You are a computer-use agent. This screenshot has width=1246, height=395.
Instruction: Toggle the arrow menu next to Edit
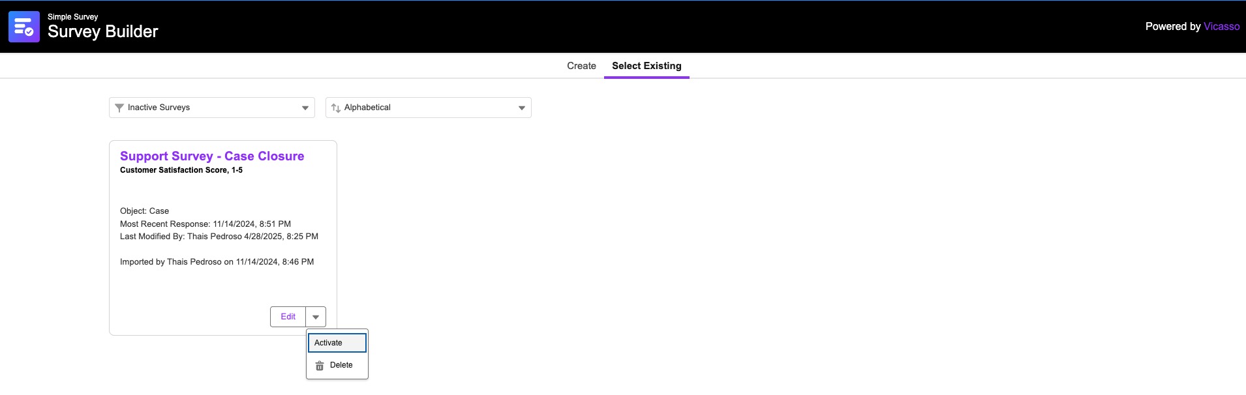pos(316,317)
